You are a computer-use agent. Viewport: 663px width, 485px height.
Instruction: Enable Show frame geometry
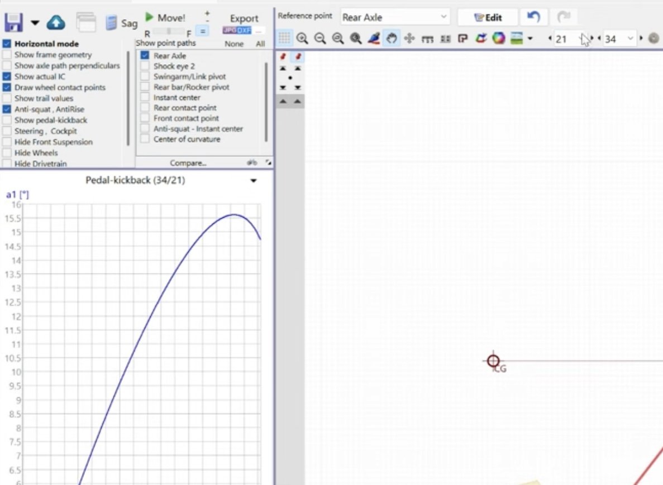pyautogui.click(x=7, y=55)
